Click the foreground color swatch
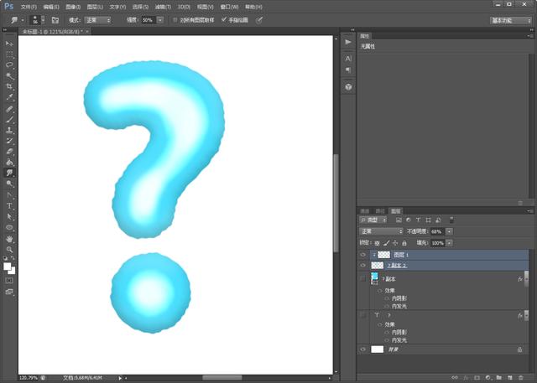 coord(8,266)
